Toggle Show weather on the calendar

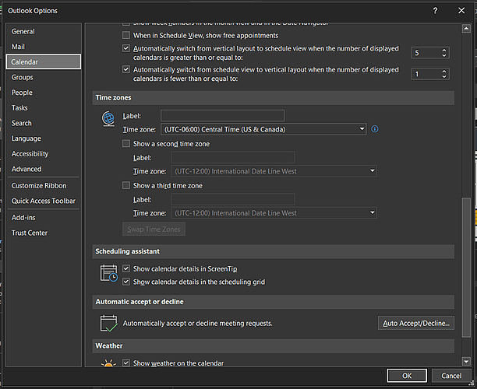click(x=127, y=363)
